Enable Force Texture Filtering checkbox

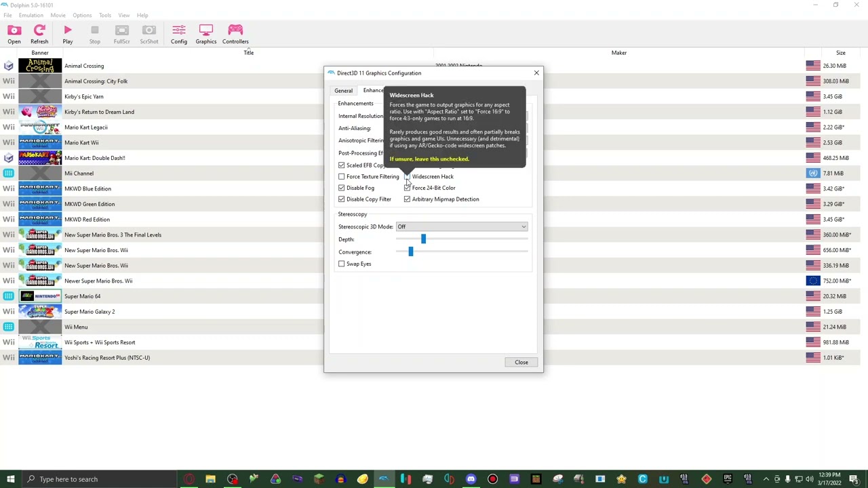(342, 177)
